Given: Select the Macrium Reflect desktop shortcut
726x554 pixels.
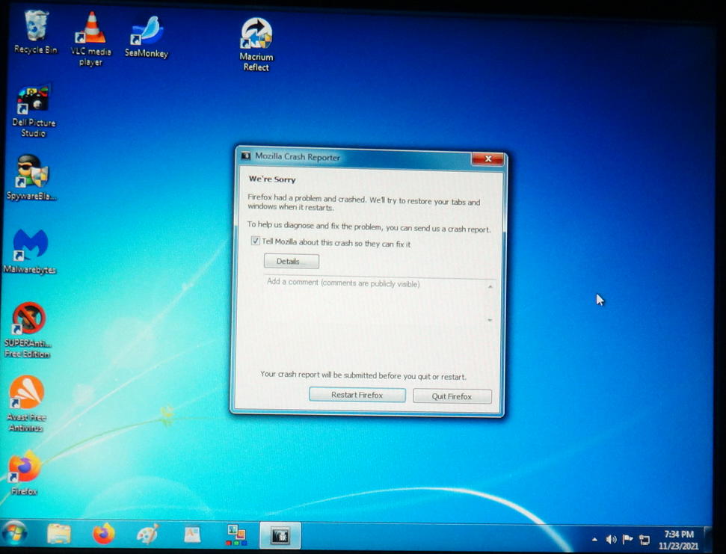Looking at the screenshot, I should [256, 44].
